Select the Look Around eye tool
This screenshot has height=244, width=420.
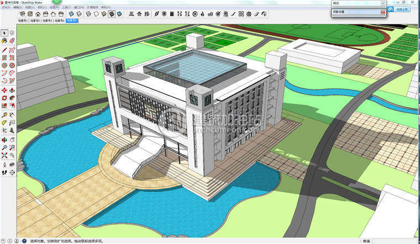12,165
